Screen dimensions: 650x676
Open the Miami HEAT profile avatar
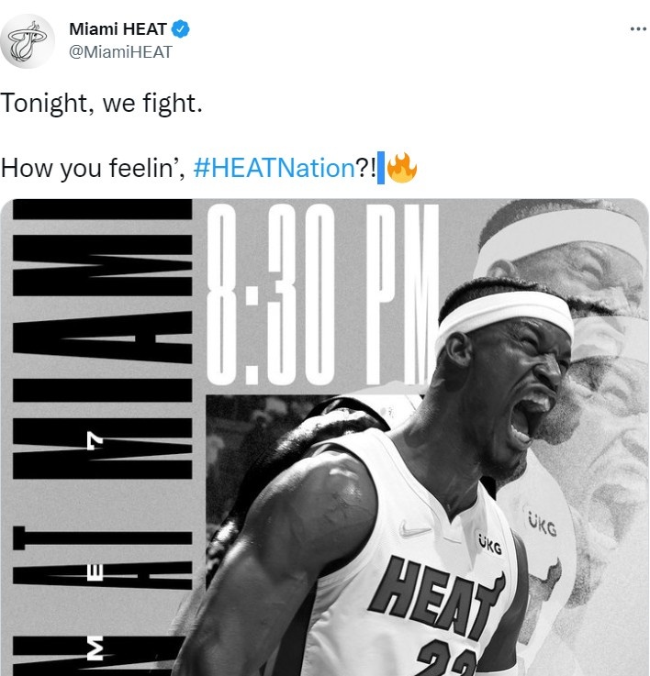point(28,41)
